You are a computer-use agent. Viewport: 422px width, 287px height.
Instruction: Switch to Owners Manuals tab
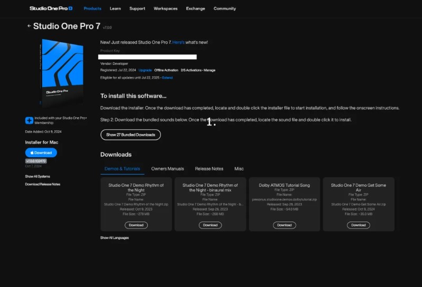(167, 169)
